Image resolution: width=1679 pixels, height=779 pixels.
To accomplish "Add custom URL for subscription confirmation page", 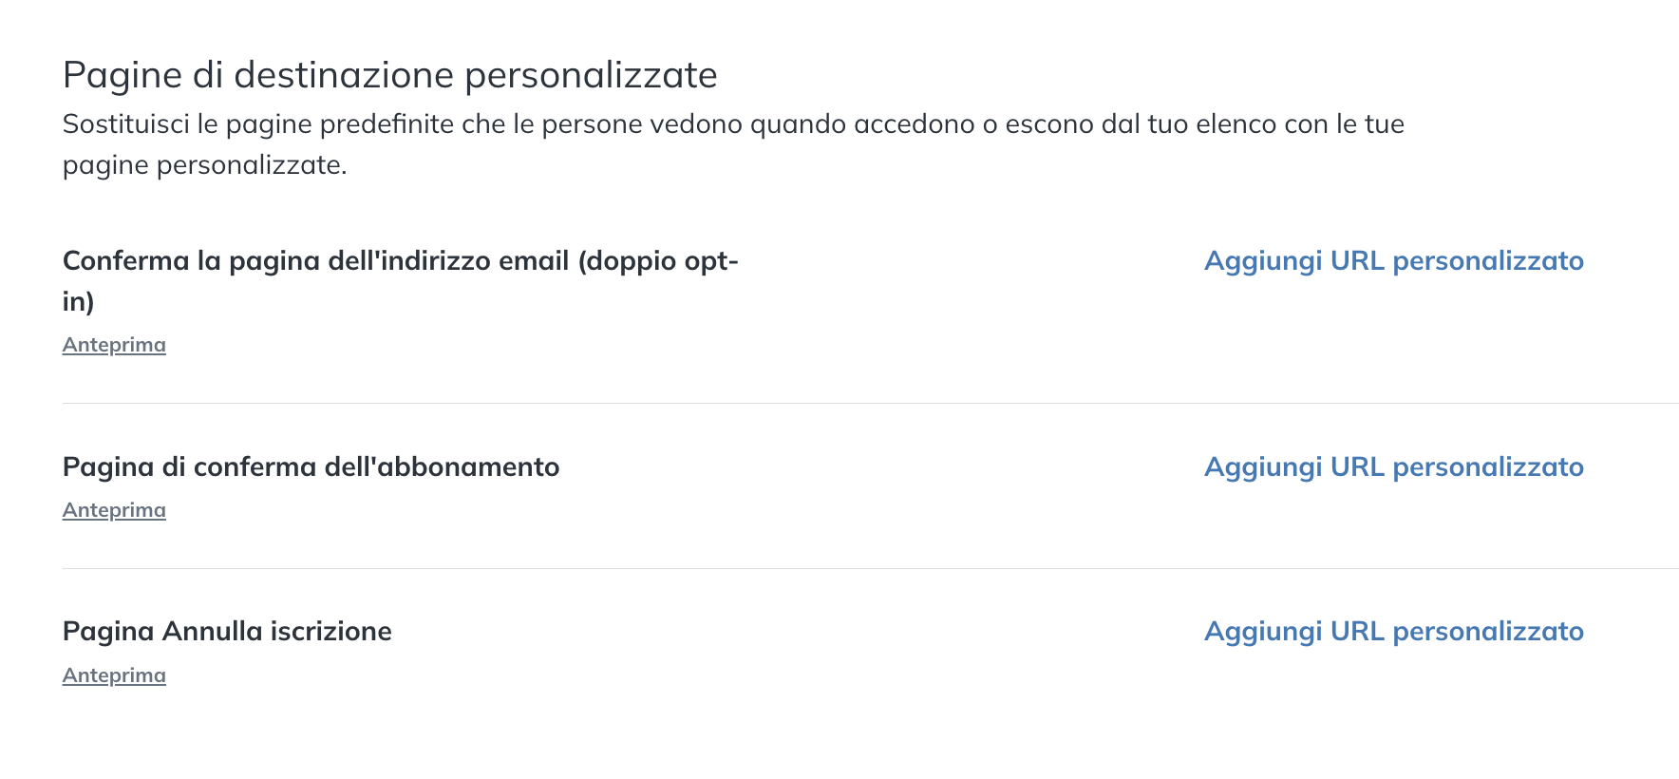I will tap(1393, 467).
